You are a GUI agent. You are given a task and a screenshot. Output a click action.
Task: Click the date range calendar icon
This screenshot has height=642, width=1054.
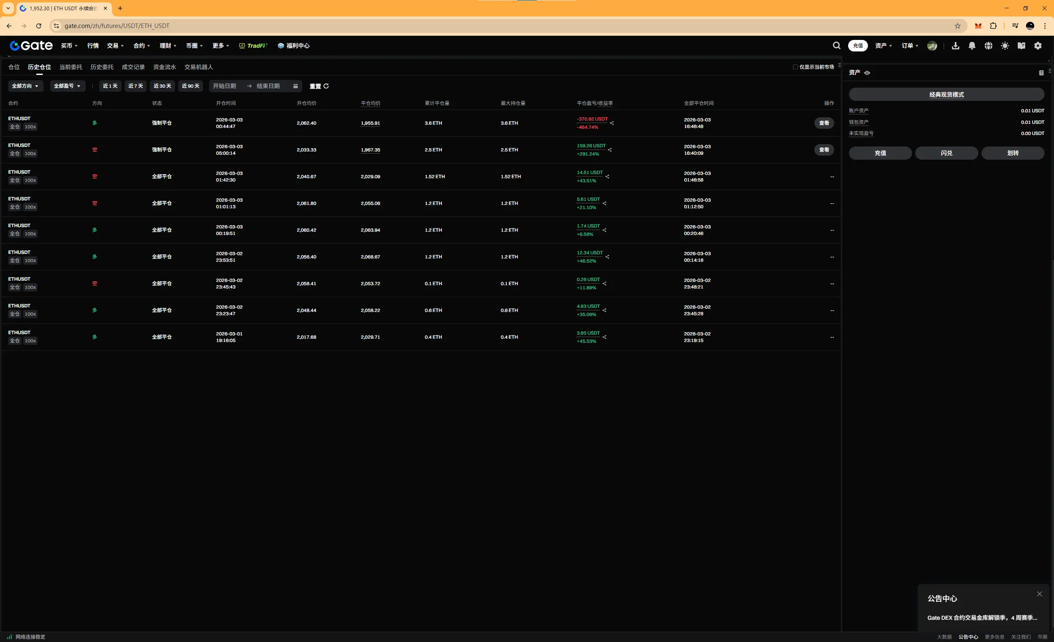pyautogui.click(x=295, y=86)
